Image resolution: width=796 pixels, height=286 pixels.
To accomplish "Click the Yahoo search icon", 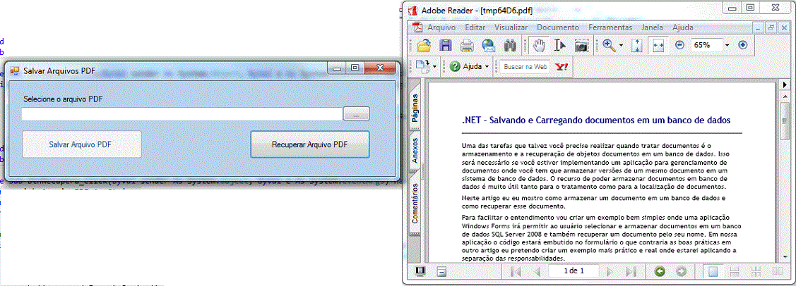I will click(562, 67).
